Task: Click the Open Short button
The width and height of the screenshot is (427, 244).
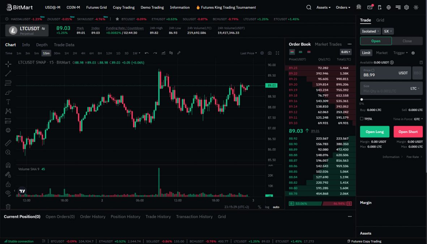Action: [x=408, y=132]
